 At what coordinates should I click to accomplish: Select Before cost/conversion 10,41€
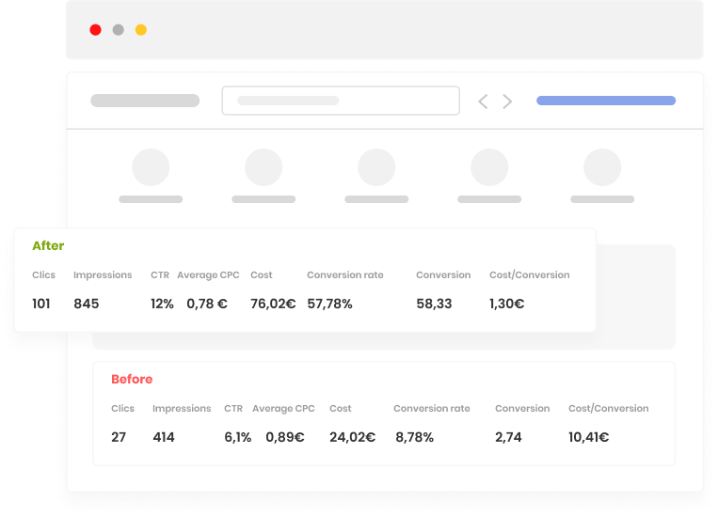click(589, 437)
